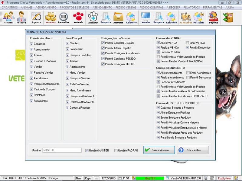Toggle Permitir Reabrir Vendas FINALIZADAS
The width and height of the screenshot is (242, 181).
coord(158,61)
